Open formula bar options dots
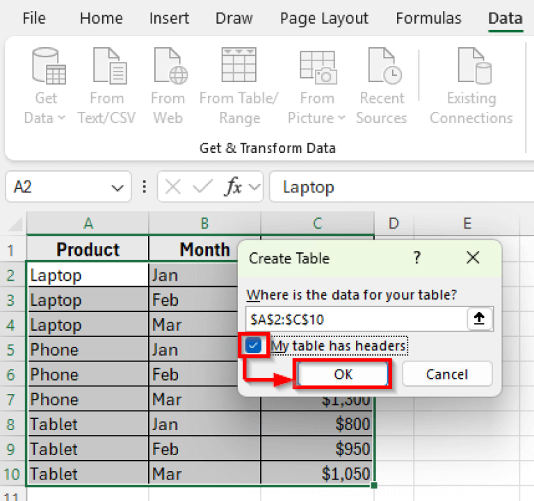 145,187
